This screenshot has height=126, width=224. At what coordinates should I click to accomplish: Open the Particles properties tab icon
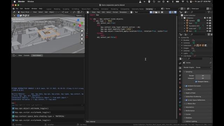180,95
